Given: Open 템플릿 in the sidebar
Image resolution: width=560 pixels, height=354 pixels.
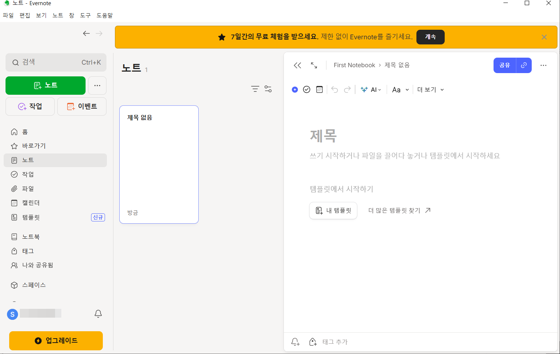Looking at the screenshot, I should [x=55, y=217].
